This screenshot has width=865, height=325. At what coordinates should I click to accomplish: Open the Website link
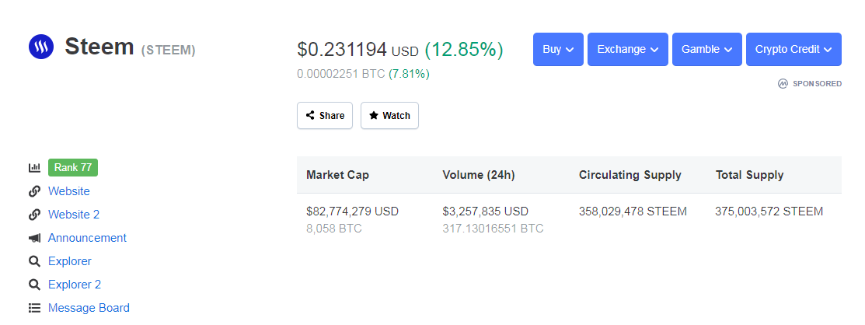[69, 191]
